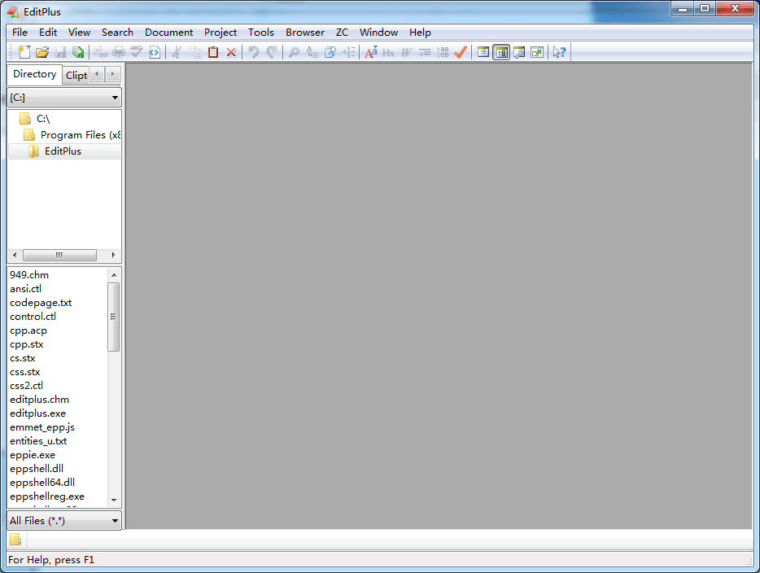The height and width of the screenshot is (573, 760).
Task: Select the file 949.chm
Action: [x=29, y=275]
